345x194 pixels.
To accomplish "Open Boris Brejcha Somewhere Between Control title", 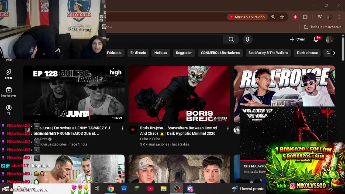I will pyautogui.click(x=178, y=131).
